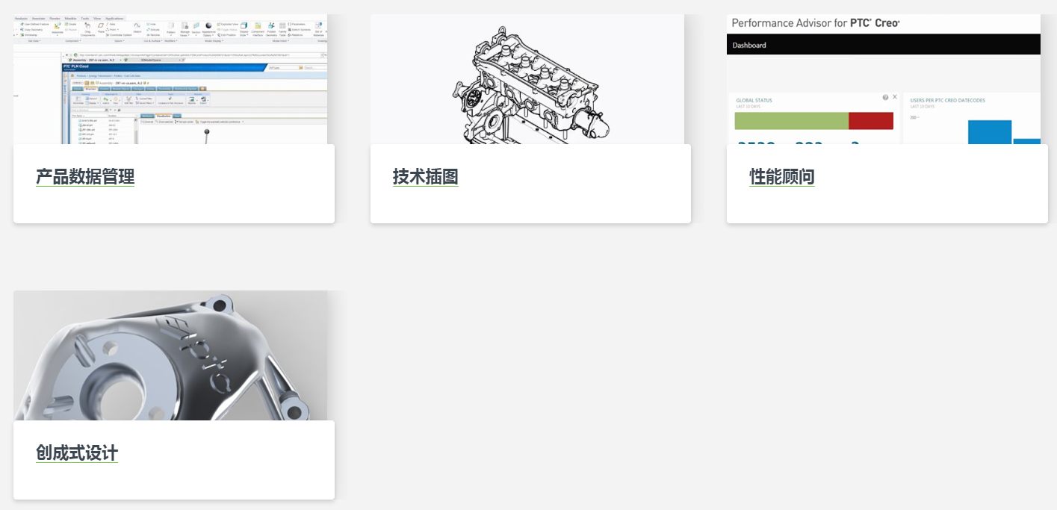Open the 产品数据管理 link
The image size is (1057, 510).
tap(85, 177)
